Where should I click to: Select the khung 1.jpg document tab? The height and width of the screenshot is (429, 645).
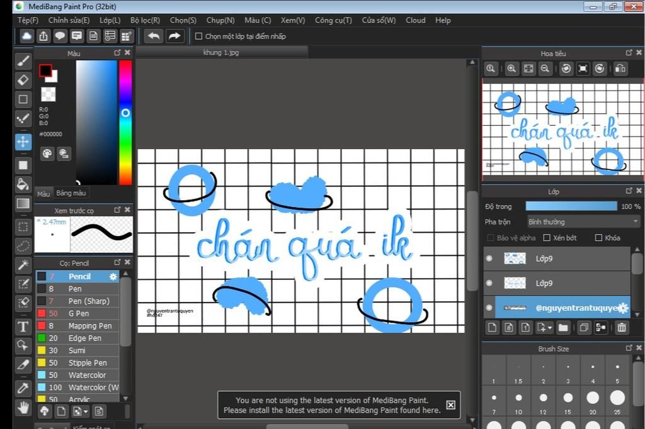(x=221, y=52)
